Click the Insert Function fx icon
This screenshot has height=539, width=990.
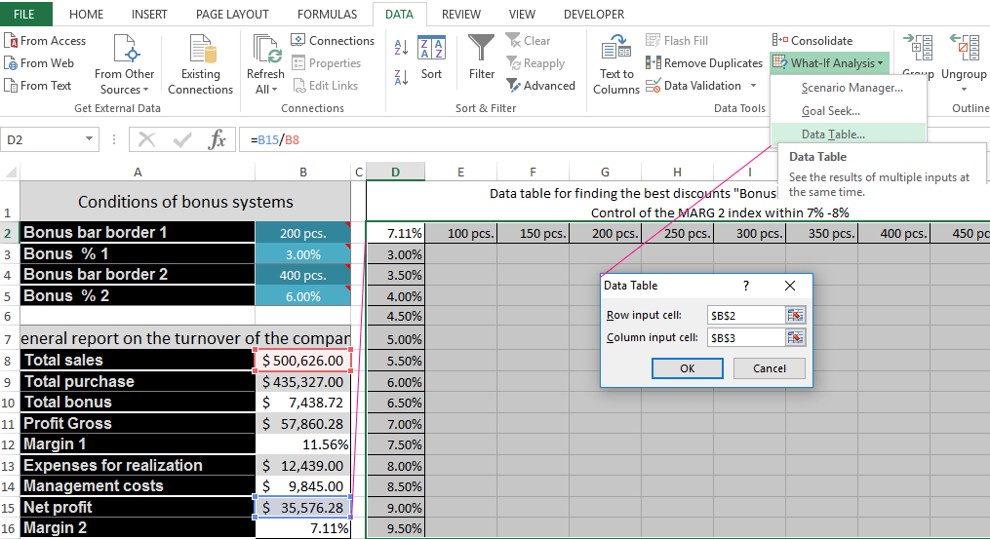pos(217,140)
